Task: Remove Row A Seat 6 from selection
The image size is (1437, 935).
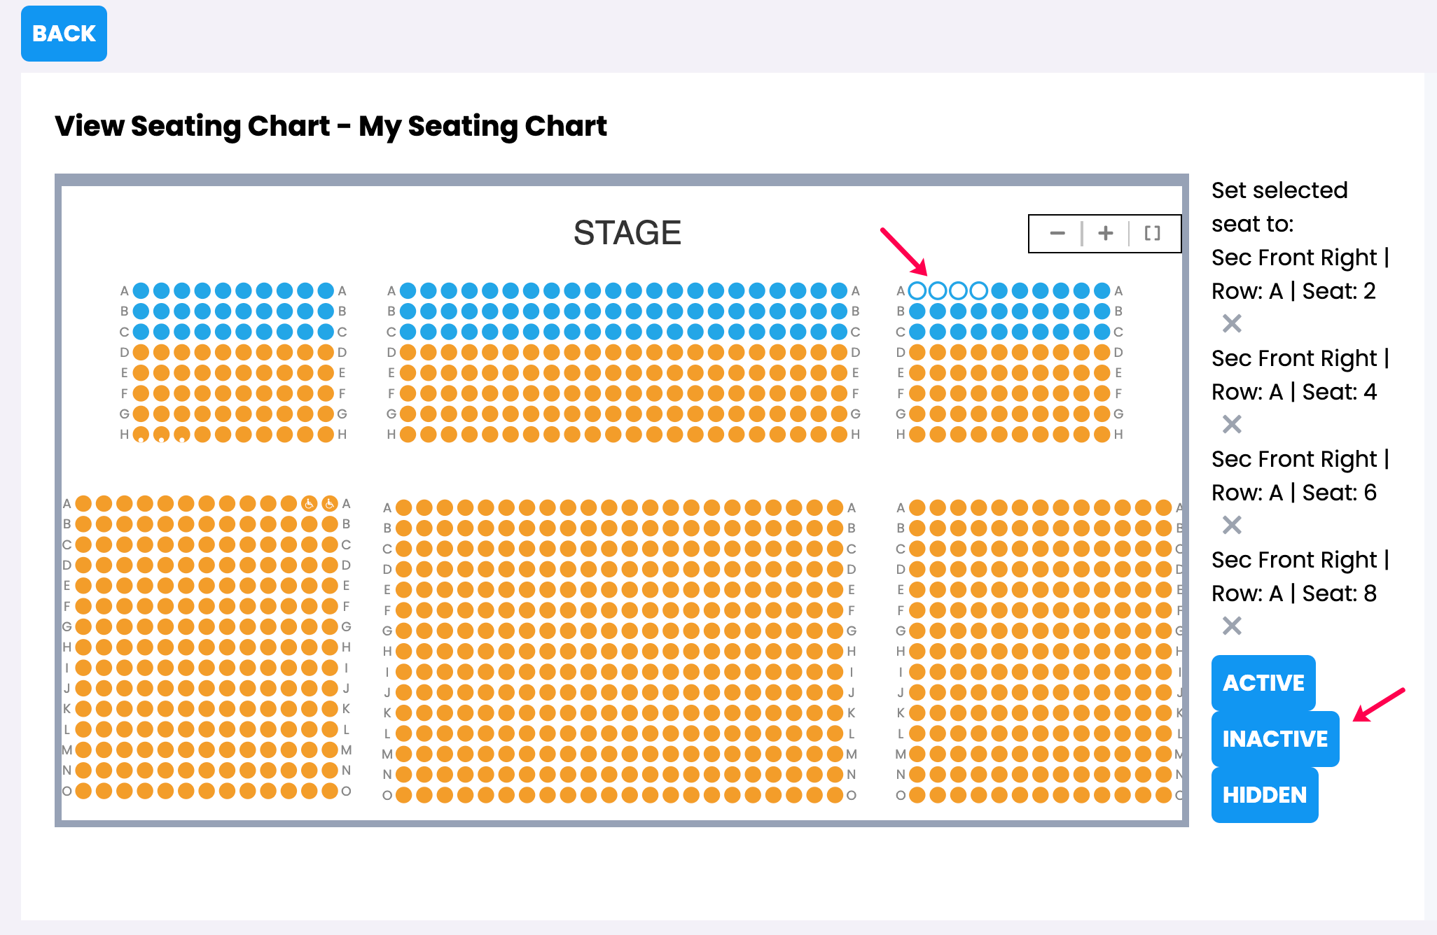Action: (1232, 525)
